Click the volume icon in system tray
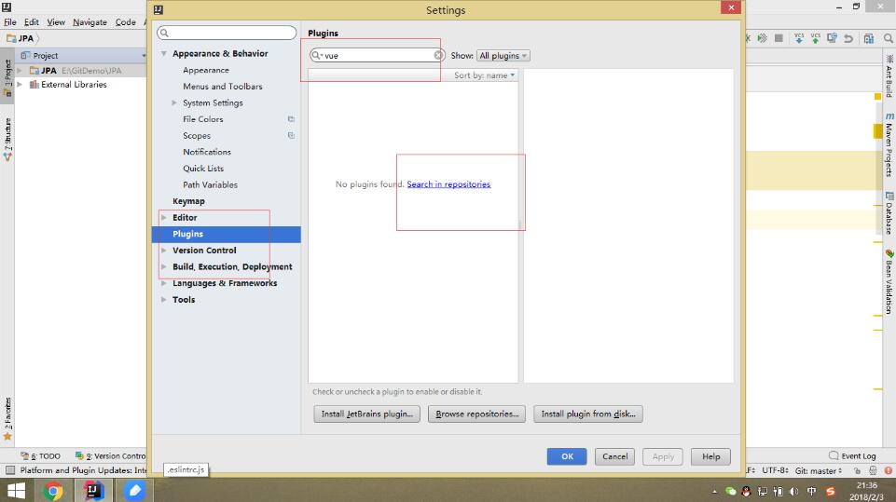 pos(794,491)
